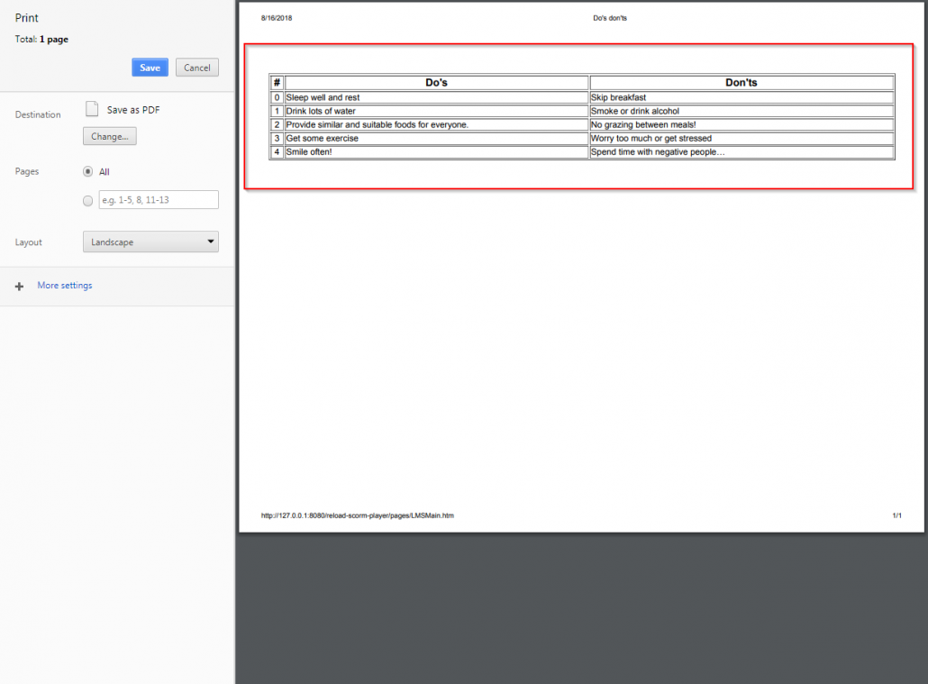Expand the More settings section
The width and height of the screenshot is (928, 684).
tap(64, 285)
